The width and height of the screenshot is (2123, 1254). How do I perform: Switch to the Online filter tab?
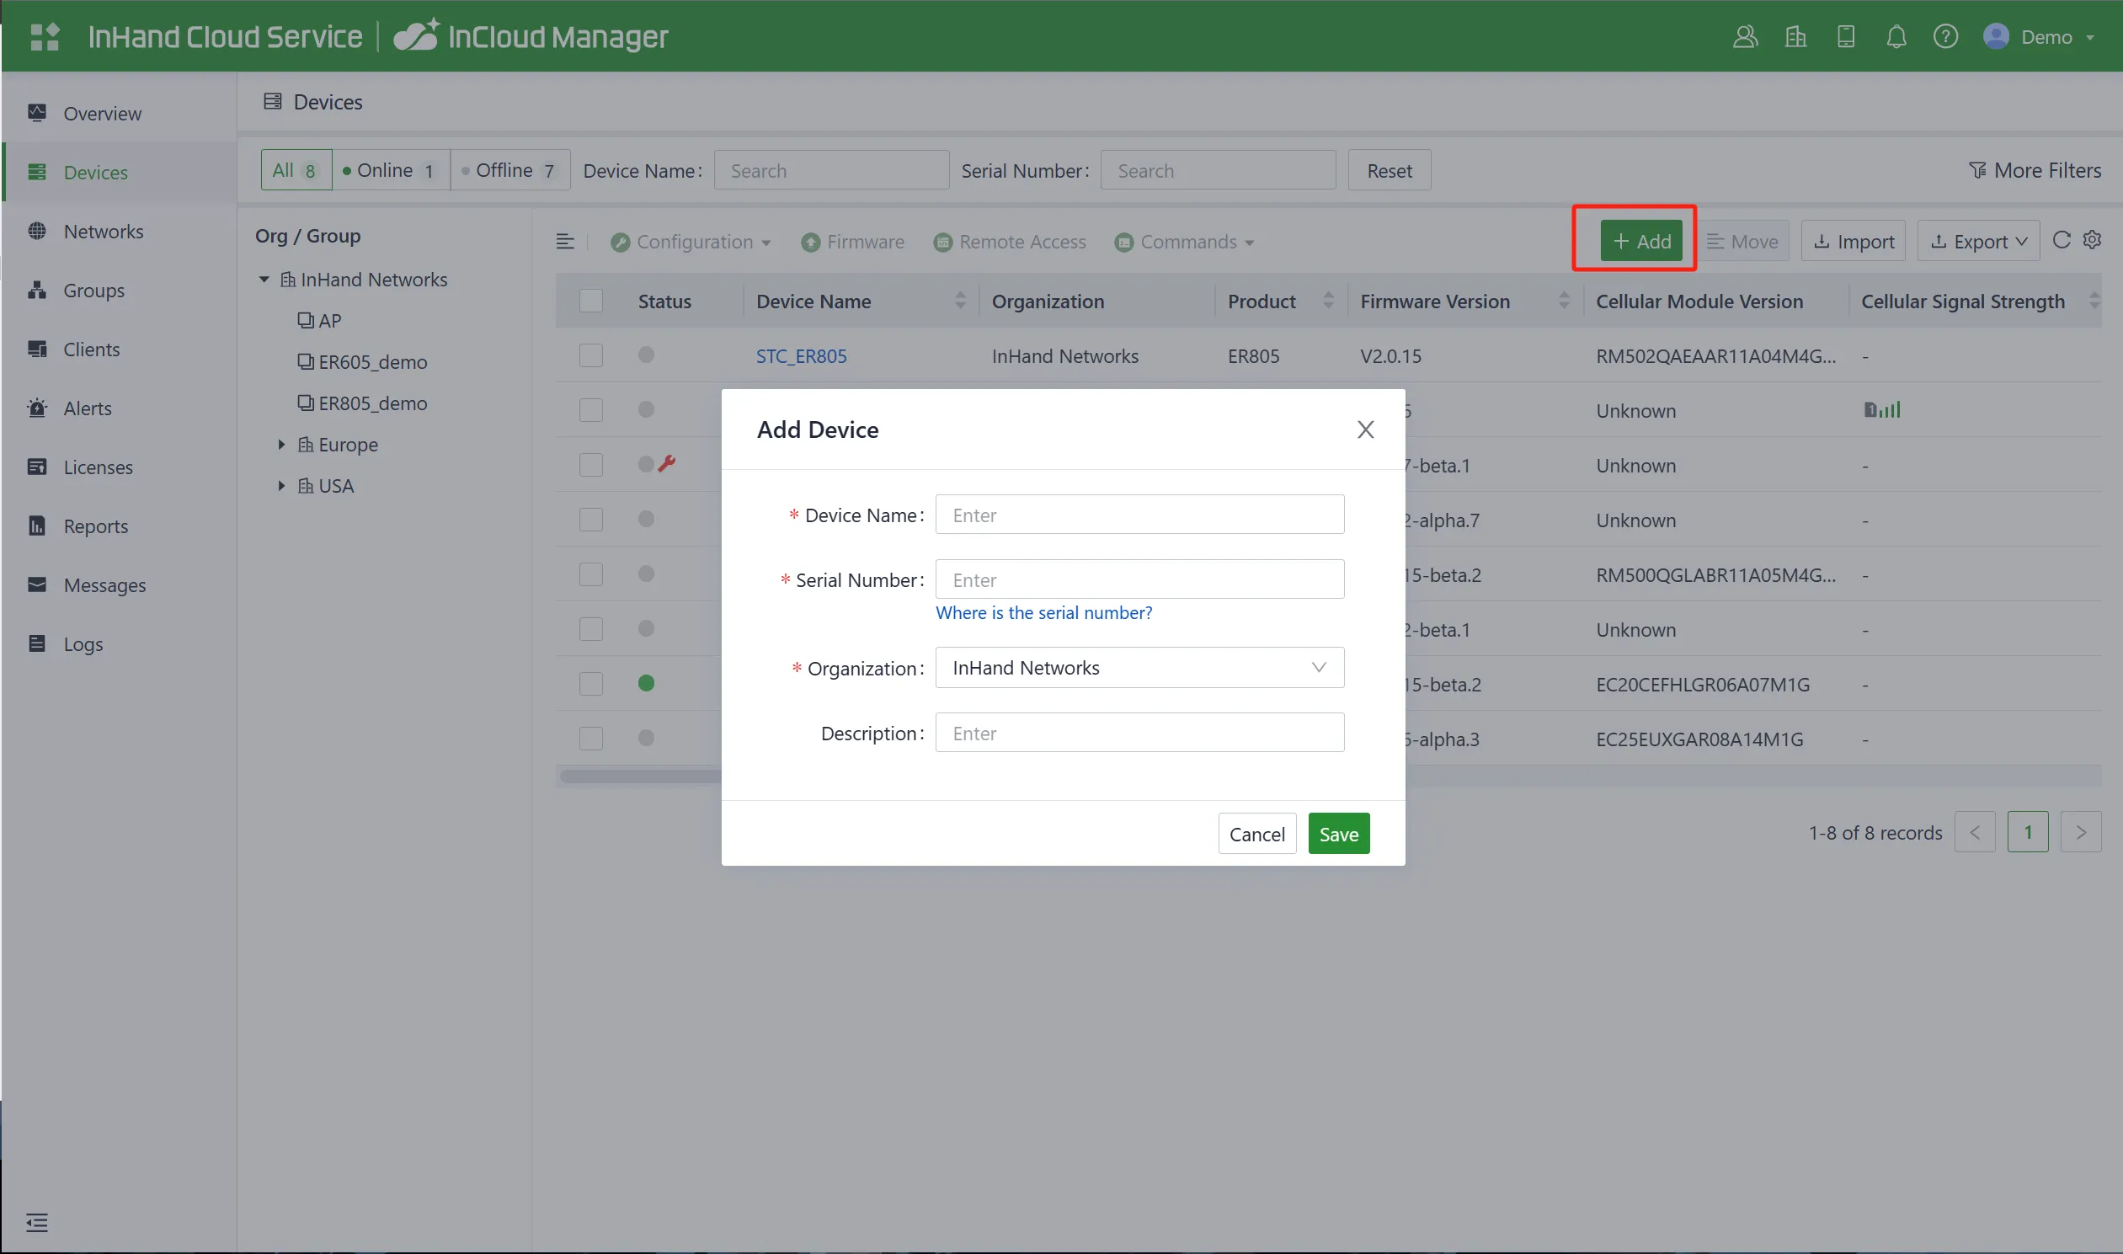click(390, 171)
